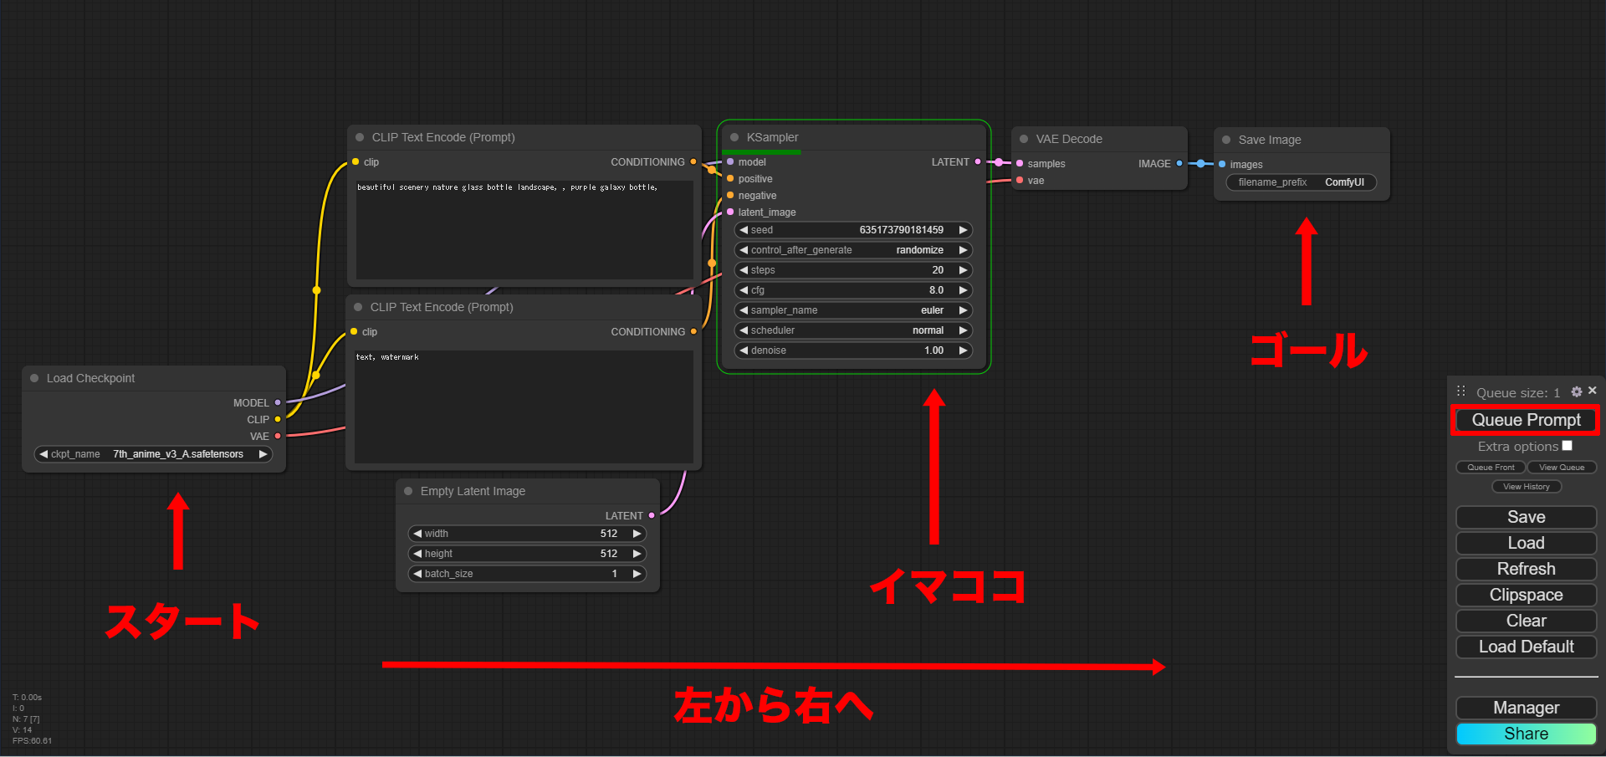Click the KSampler node title
The image size is (1606, 757).
[x=772, y=137]
